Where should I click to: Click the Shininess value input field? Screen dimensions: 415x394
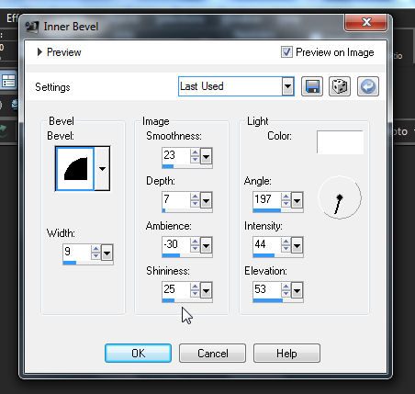point(176,289)
